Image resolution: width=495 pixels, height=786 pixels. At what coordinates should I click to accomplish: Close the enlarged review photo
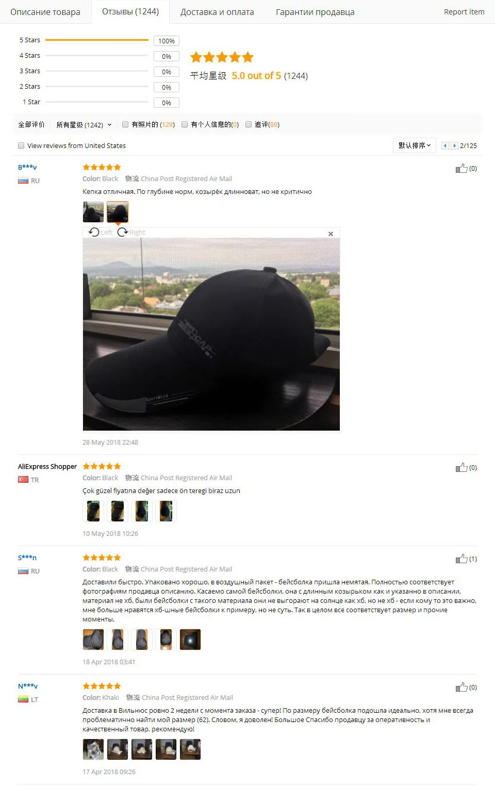coord(331,234)
